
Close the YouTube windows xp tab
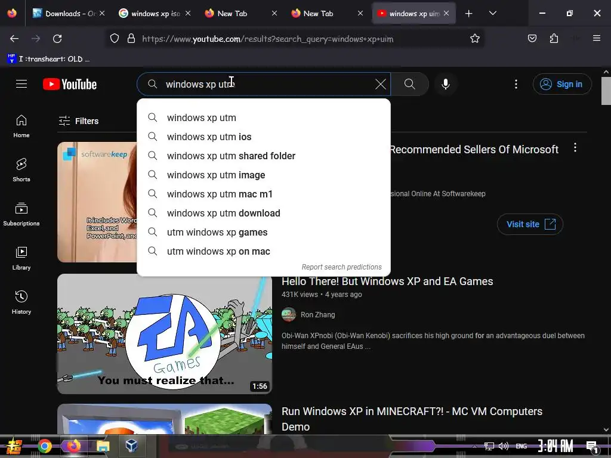[x=446, y=13]
